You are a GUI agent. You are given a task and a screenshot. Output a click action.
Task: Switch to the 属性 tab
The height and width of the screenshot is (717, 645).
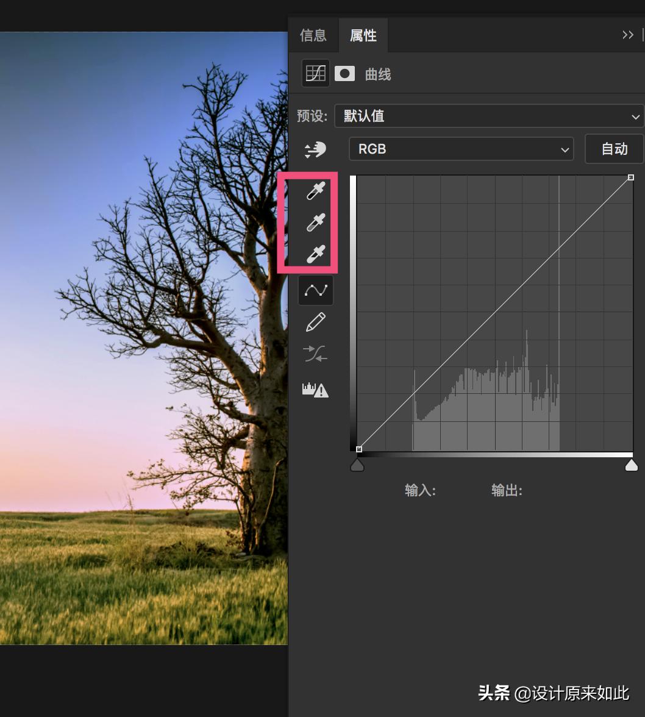(x=363, y=35)
